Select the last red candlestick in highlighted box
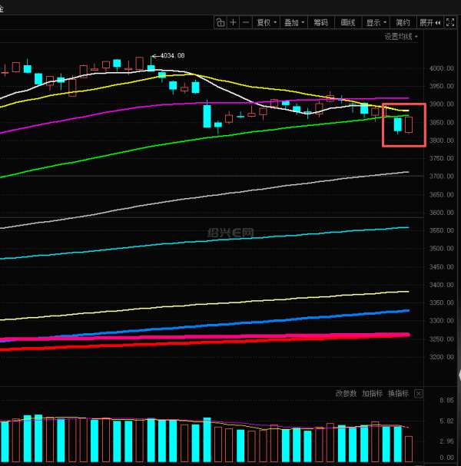This screenshot has height=466, width=461. pos(409,124)
